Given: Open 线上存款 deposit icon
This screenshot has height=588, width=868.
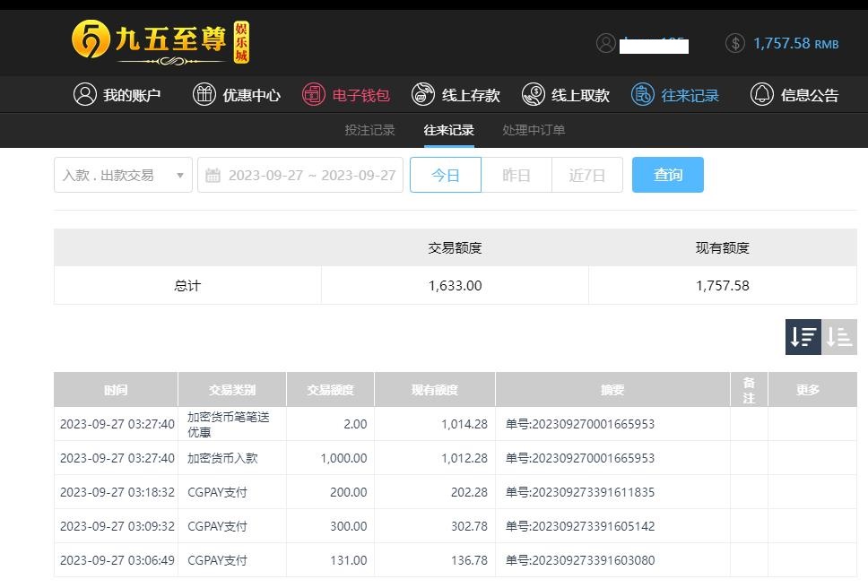Looking at the screenshot, I should coord(423,94).
